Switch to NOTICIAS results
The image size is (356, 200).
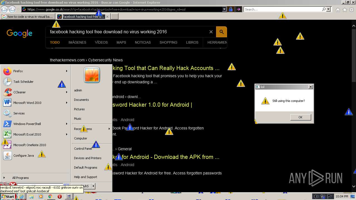143,42
